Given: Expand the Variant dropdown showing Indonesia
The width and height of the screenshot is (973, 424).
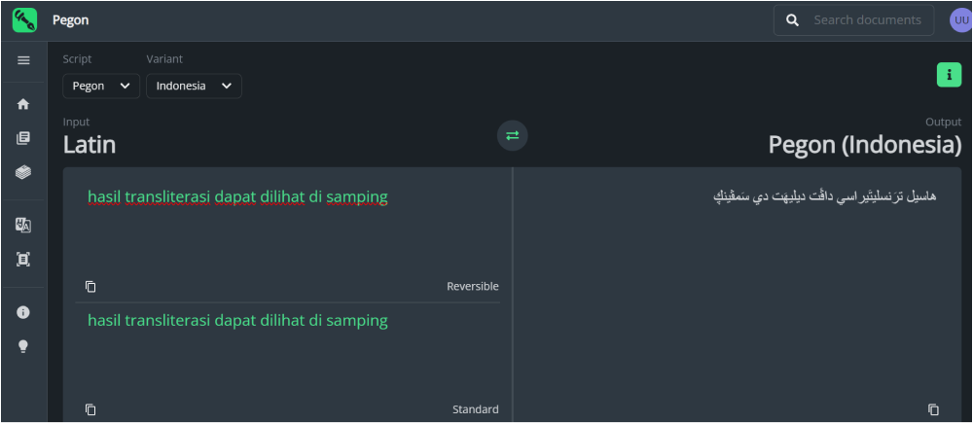Looking at the screenshot, I should pos(194,86).
